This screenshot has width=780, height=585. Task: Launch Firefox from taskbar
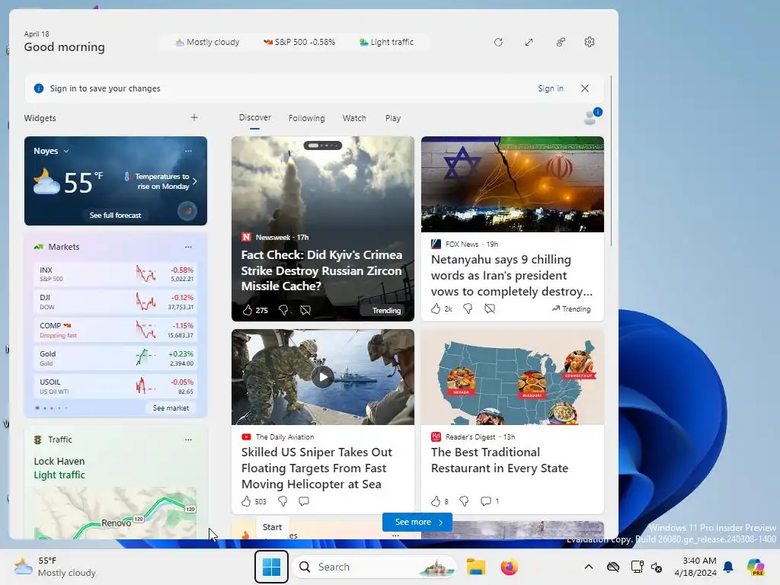pyautogui.click(x=509, y=567)
